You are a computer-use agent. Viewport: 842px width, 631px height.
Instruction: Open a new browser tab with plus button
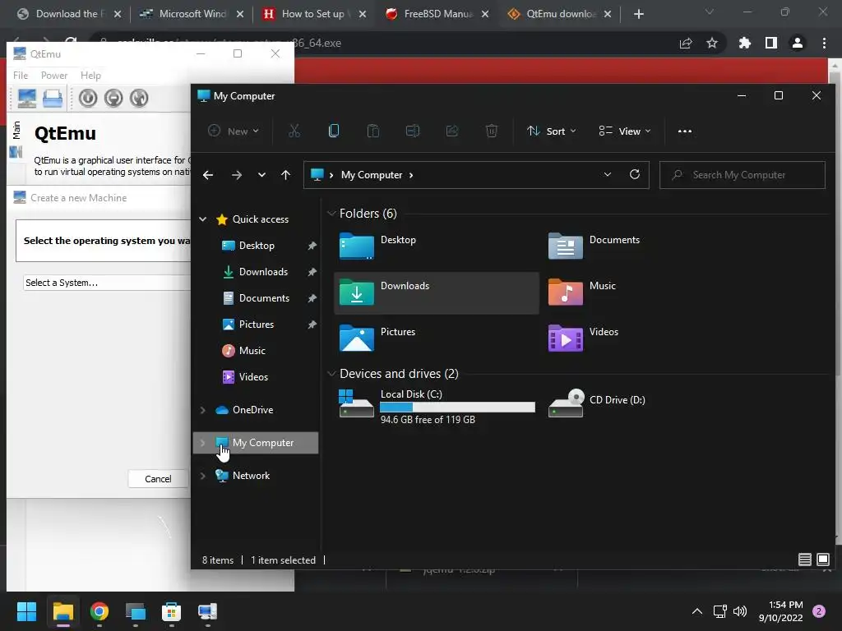[x=638, y=14]
